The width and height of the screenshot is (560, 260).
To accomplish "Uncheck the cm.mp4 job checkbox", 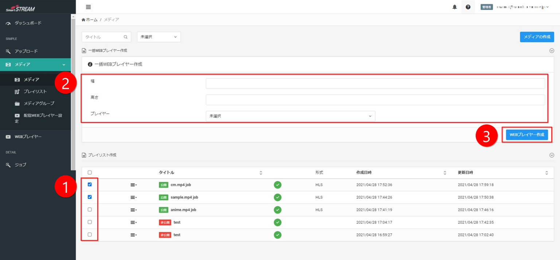I will [x=90, y=185].
